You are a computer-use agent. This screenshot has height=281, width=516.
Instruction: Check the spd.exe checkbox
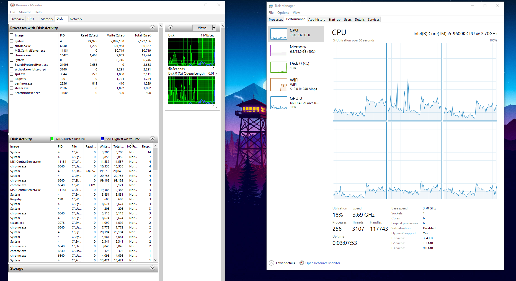tap(12, 74)
